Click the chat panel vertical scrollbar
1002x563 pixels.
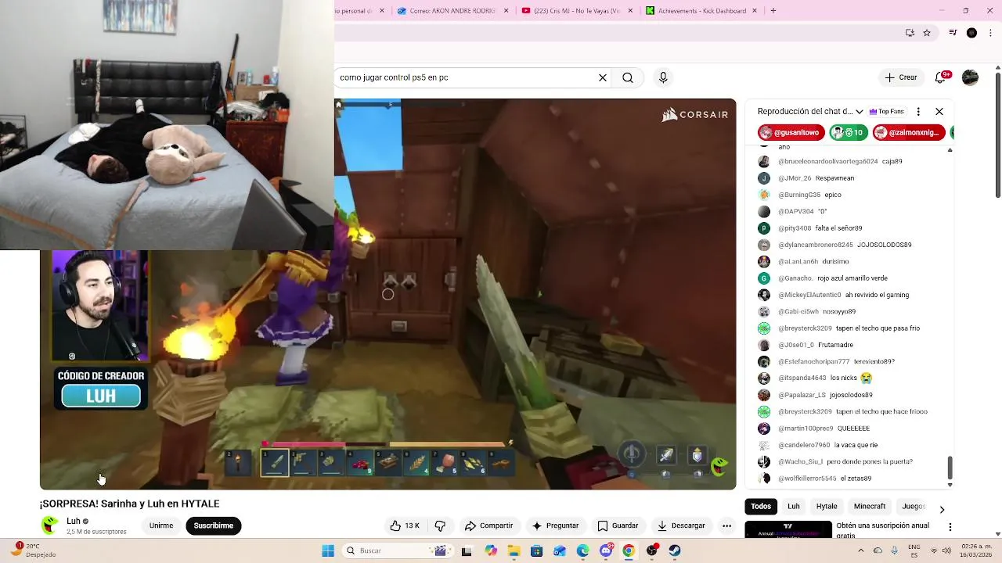[950, 468]
